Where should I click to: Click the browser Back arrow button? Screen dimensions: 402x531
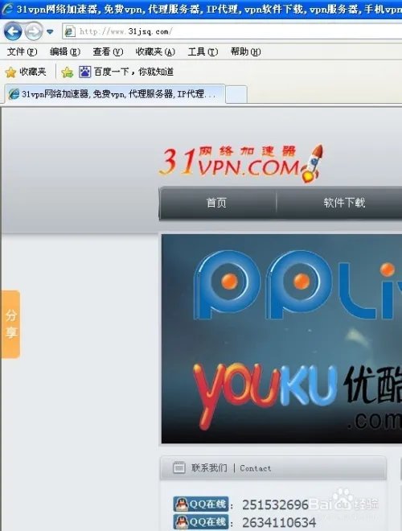click(x=13, y=31)
